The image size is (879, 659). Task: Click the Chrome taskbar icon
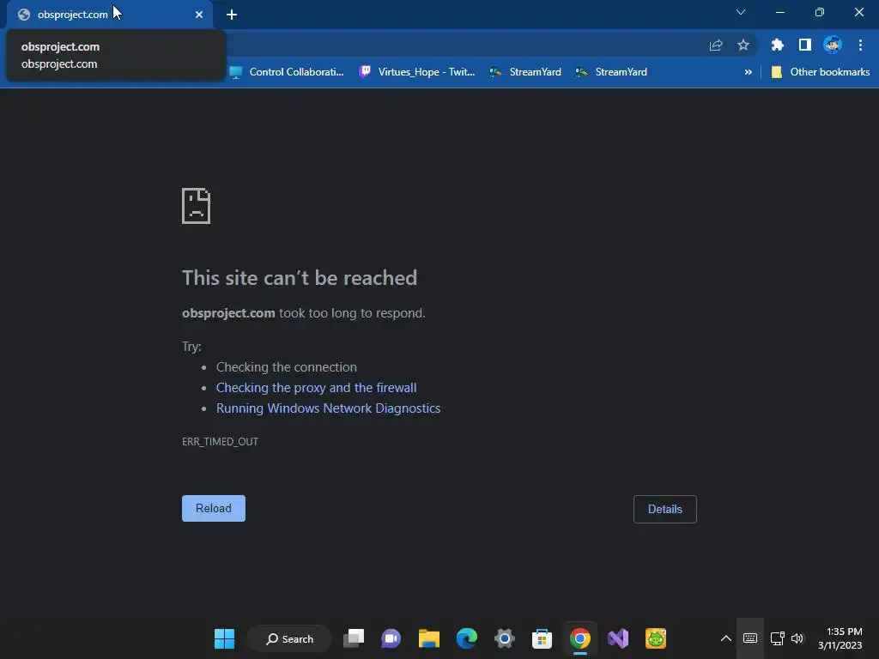(579, 638)
